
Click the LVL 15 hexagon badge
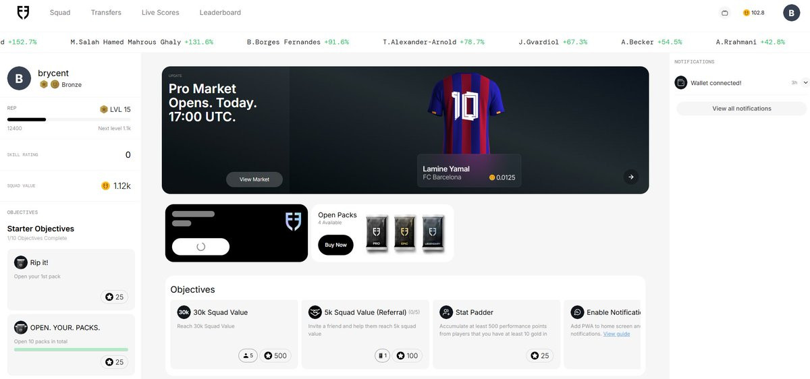click(104, 109)
